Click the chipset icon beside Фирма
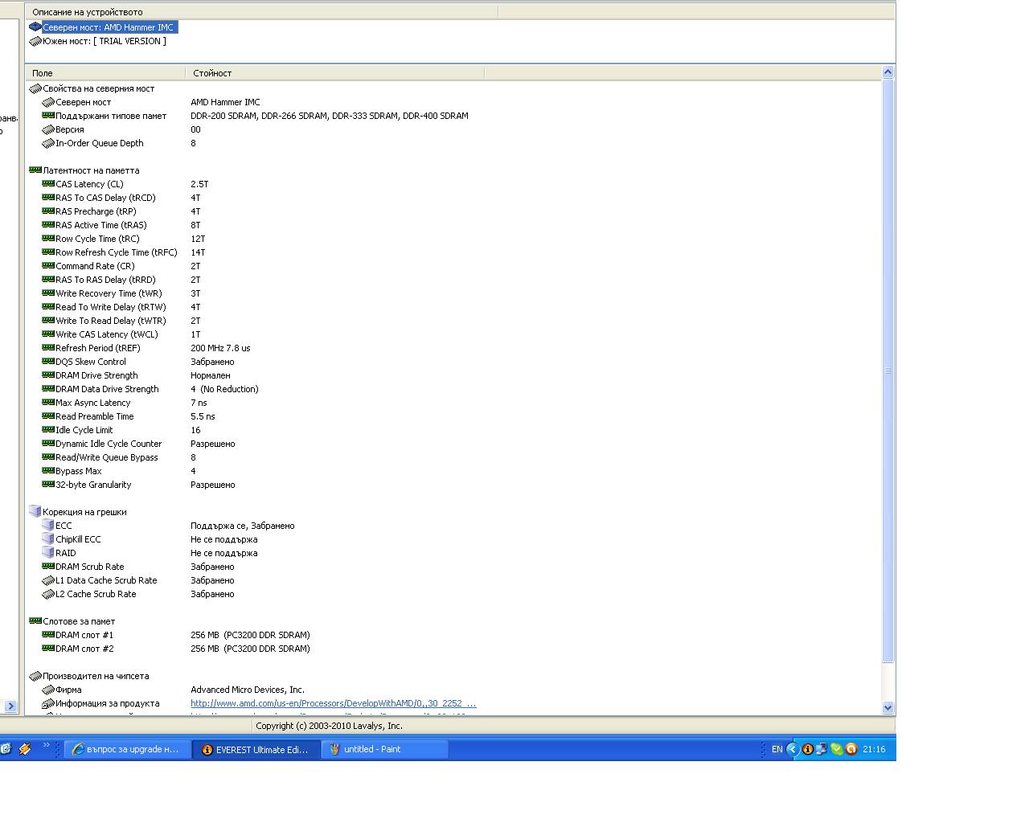1029x823 pixels. click(x=48, y=690)
